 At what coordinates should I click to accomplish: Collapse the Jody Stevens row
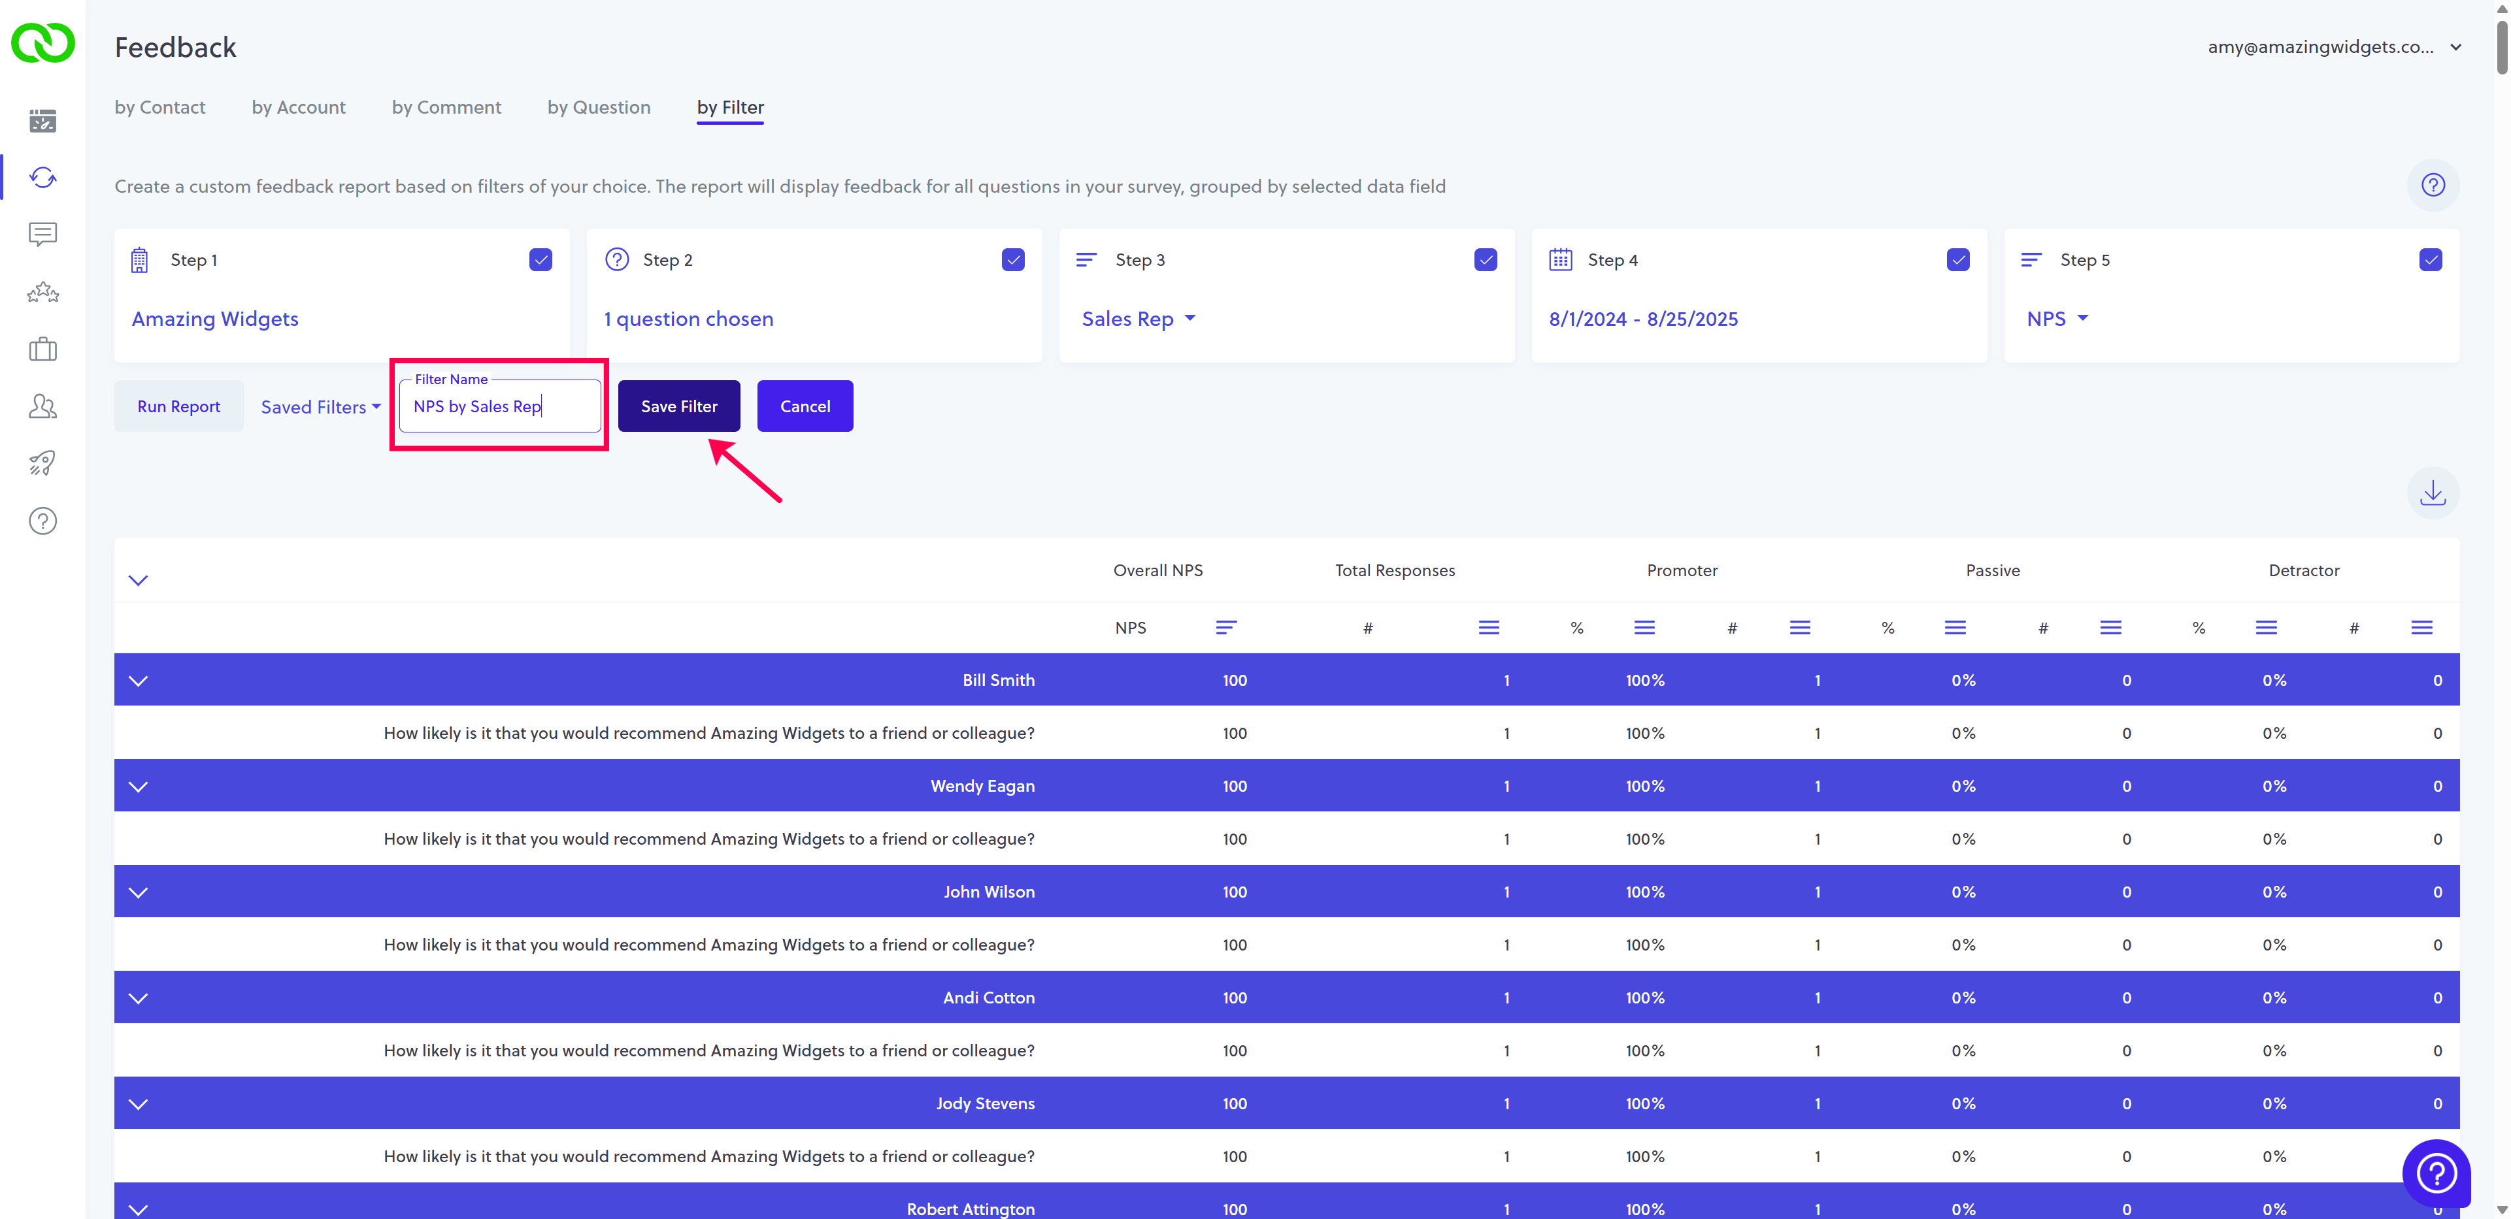tap(139, 1104)
